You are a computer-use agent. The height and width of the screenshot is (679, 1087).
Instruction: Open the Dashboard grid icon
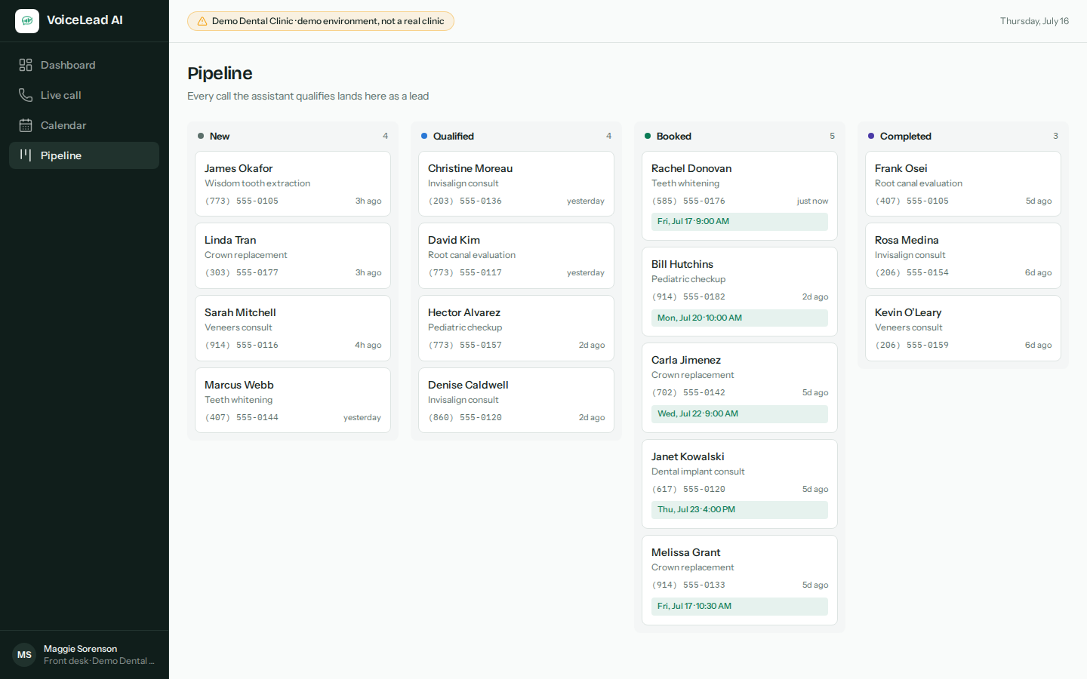tap(26, 65)
